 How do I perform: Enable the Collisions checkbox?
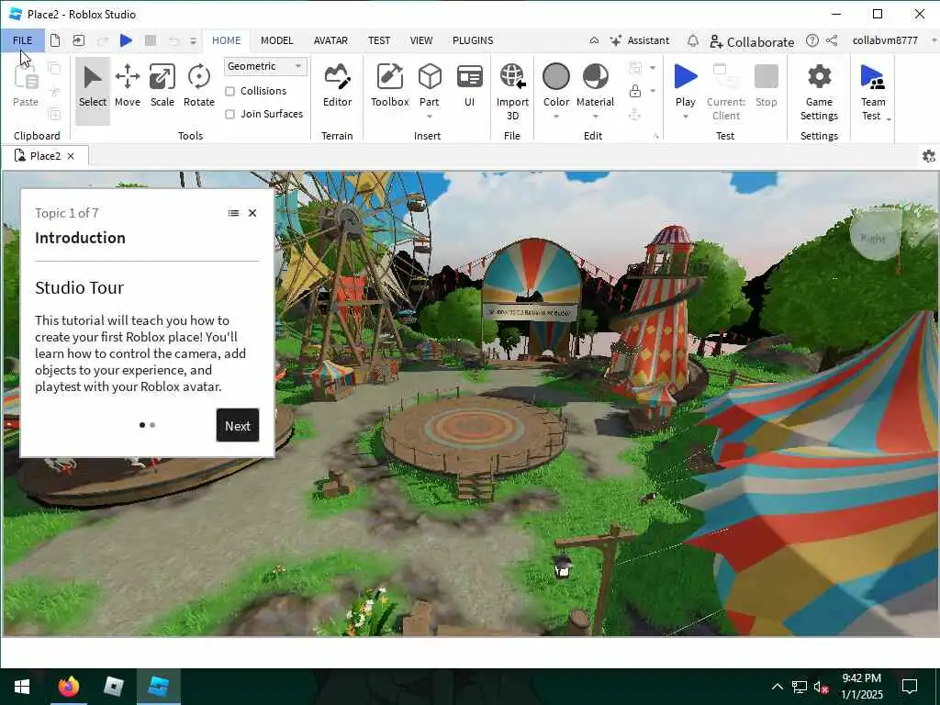(x=229, y=91)
